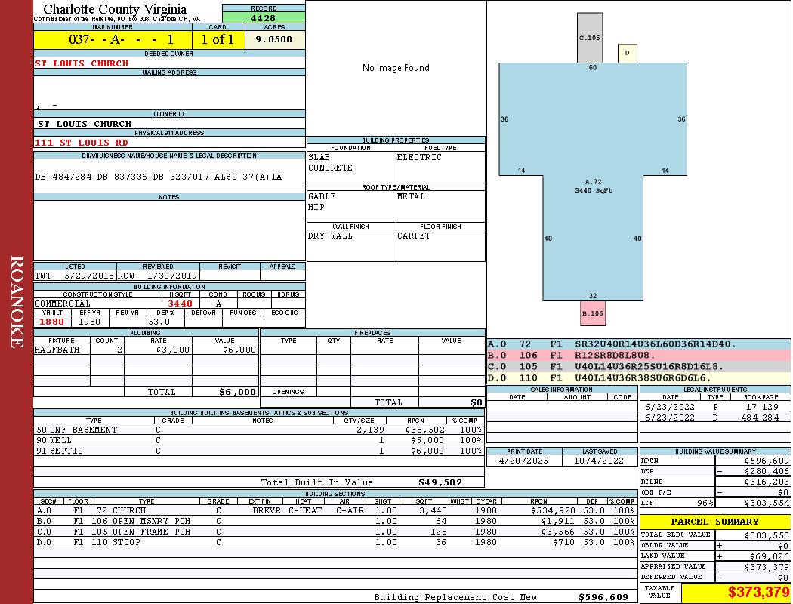The width and height of the screenshot is (793, 604).
Task: Click the total bldg value $303,553
Action: tap(767, 535)
